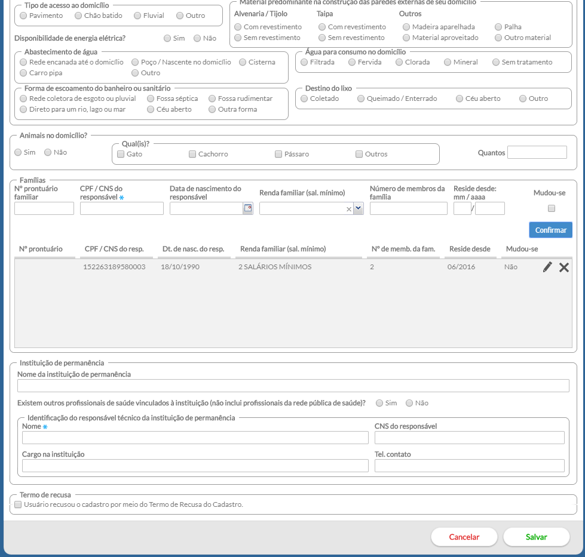The image size is (585, 557).
Task: Choose Não for energia elétrica
Action: [197, 38]
